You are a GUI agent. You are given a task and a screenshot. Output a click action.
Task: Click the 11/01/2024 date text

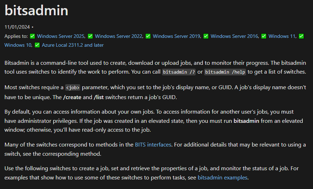tap(17, 27)
